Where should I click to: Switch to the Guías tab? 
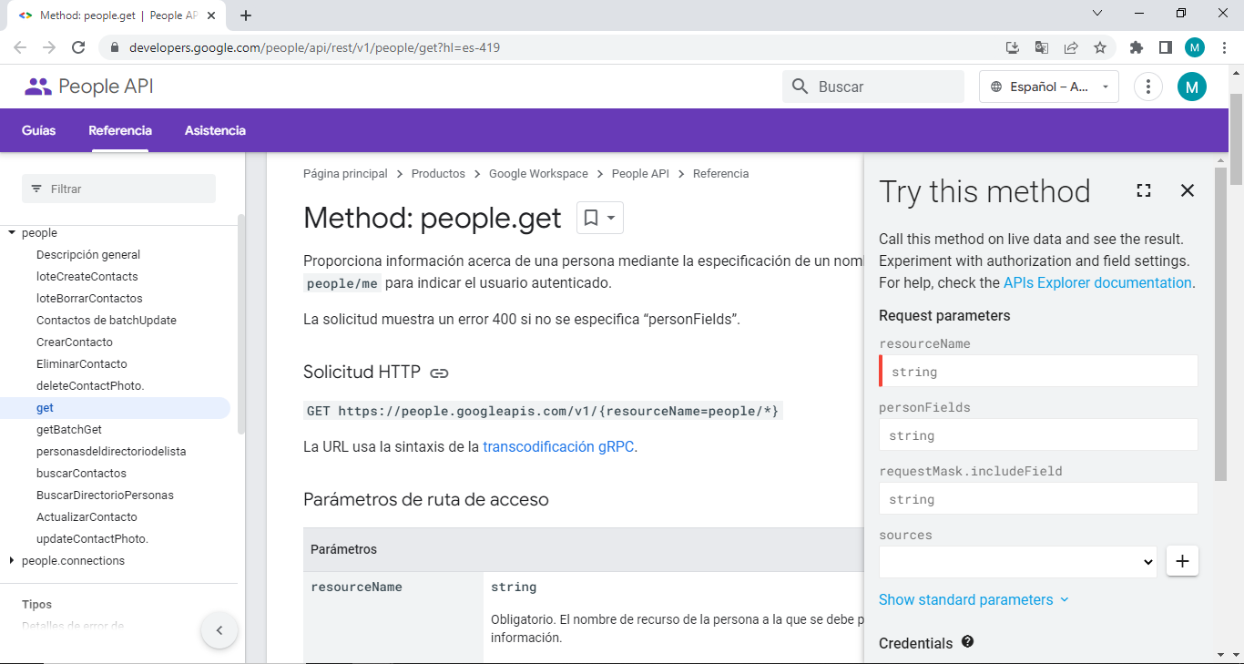coord(38,130)
